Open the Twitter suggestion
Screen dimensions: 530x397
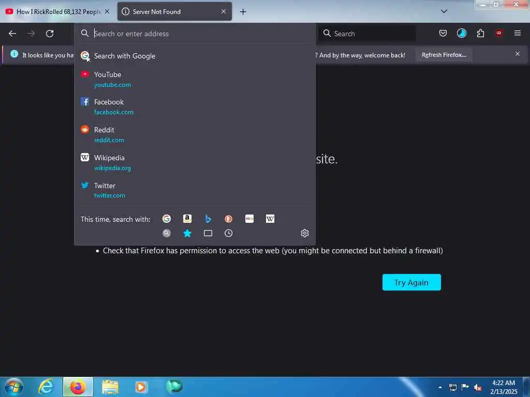pos(195,190)
